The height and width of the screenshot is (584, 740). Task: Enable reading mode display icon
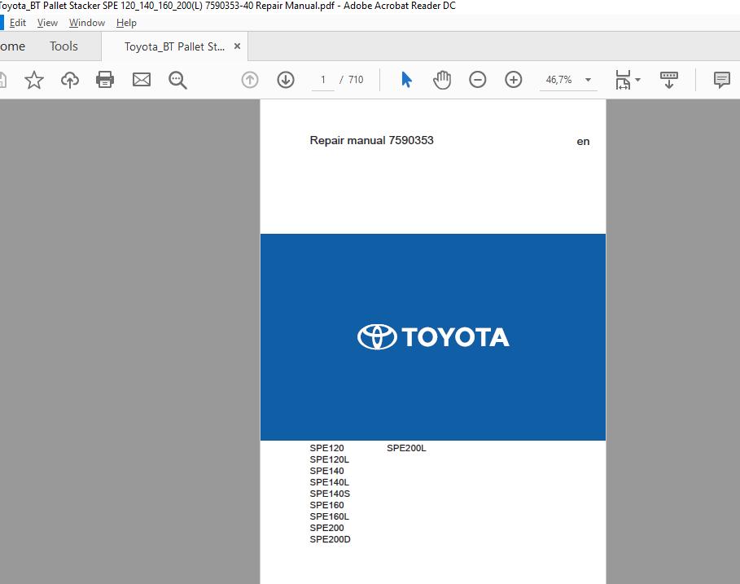coord(668,80)
